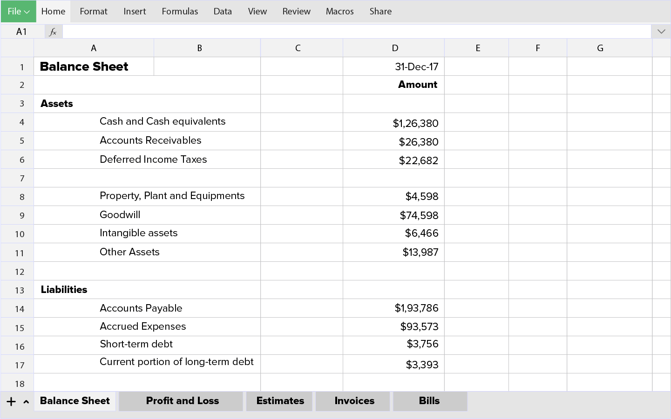671x419 pixels.
Task: Click the Share option
Action: coord(380,11)
